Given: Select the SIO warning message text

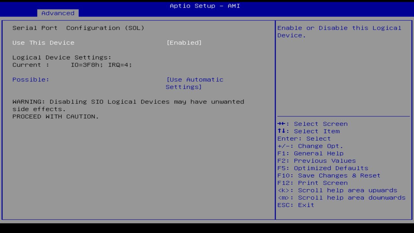Looking at the screenshot, I should click(x=128, y=109).
